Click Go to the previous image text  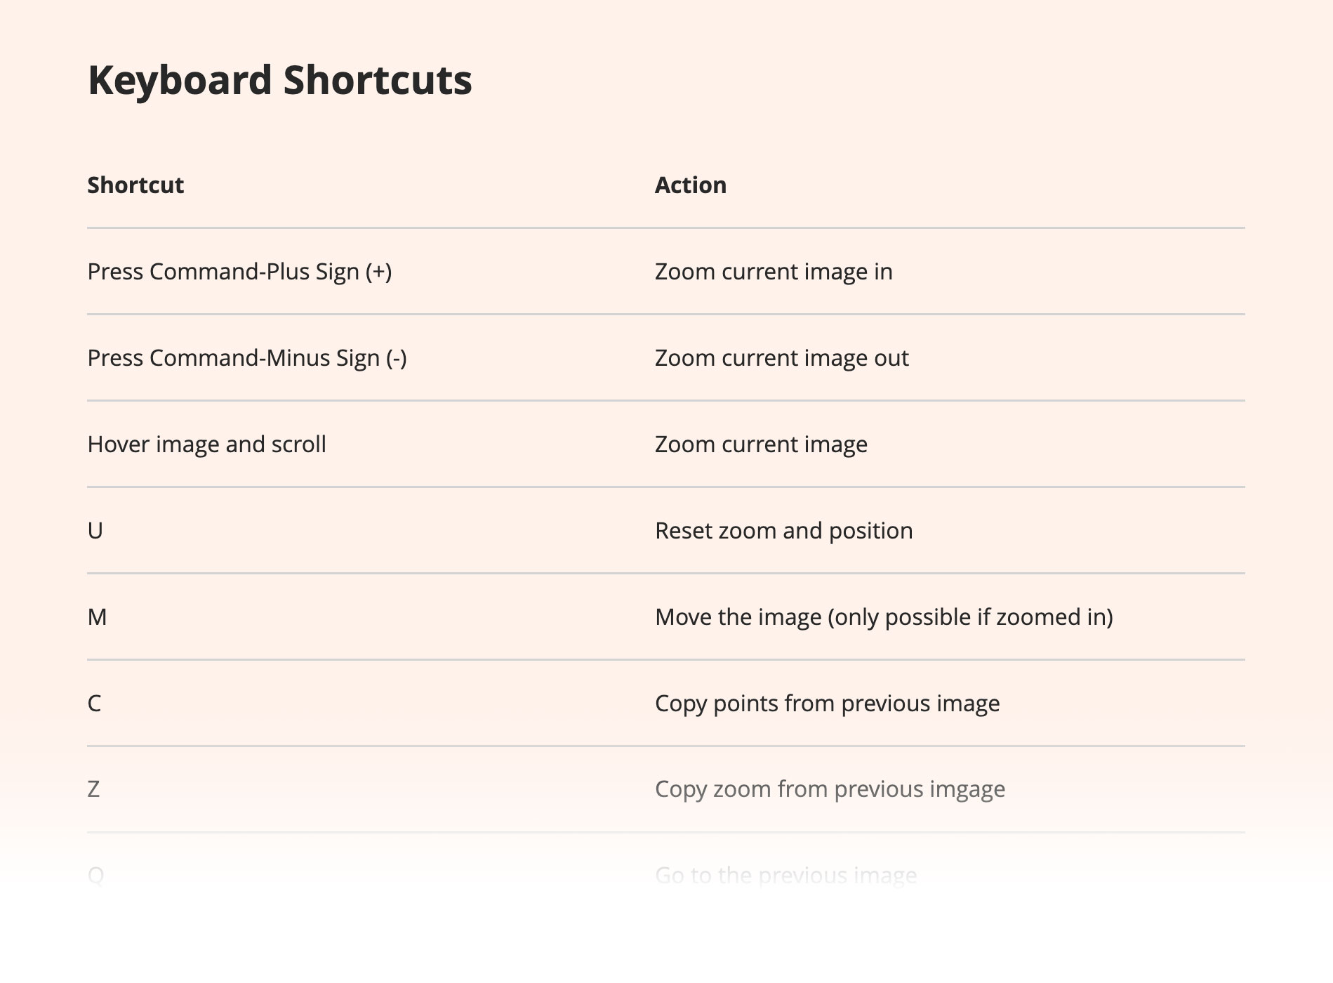tap(786, 876)
